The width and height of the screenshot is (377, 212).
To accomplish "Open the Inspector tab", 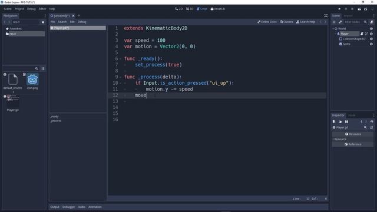I will [x=338, y=115].
